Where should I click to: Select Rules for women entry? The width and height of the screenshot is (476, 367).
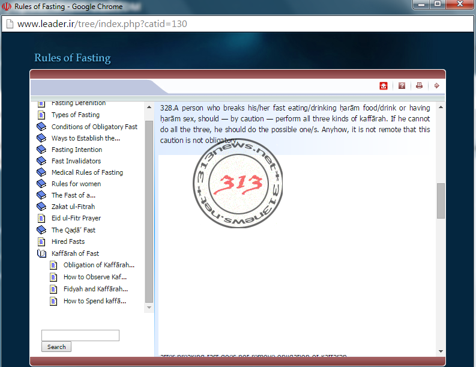(x=76, y=184)
